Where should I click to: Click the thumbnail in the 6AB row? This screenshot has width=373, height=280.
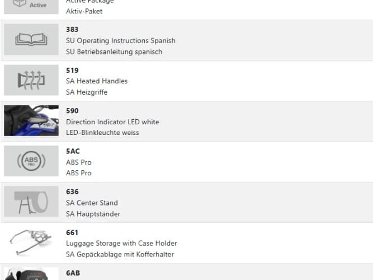(31, 274)
